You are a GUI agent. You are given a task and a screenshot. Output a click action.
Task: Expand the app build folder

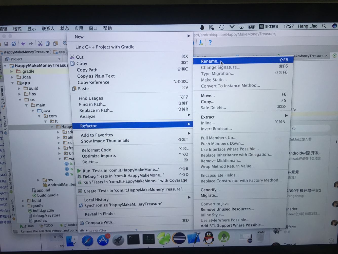click(x=19, y=89)
